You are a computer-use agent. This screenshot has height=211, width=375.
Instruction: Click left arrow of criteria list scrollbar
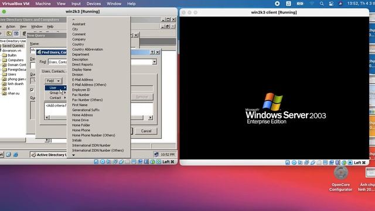[x=47, y=117]
